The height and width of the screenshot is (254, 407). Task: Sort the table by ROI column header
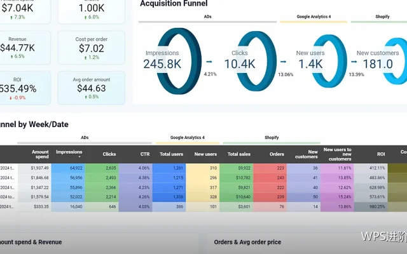[x=381, y=154]
